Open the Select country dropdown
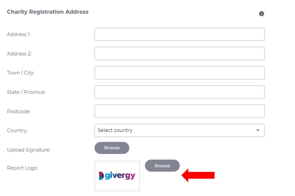The width and height of the screenshot is (295, 196). pyautogui.click(x=179, y=130)
